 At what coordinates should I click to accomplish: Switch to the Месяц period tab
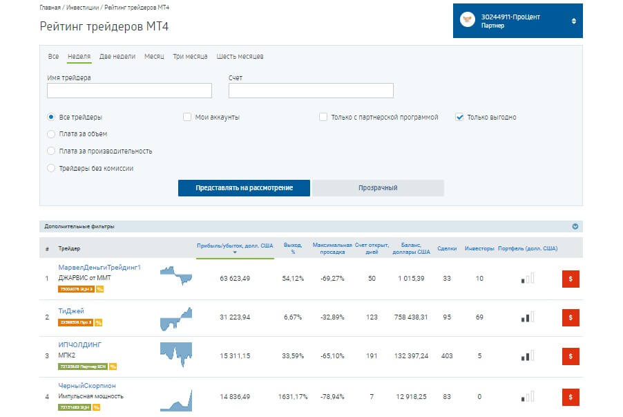click(x=154, y=57)
